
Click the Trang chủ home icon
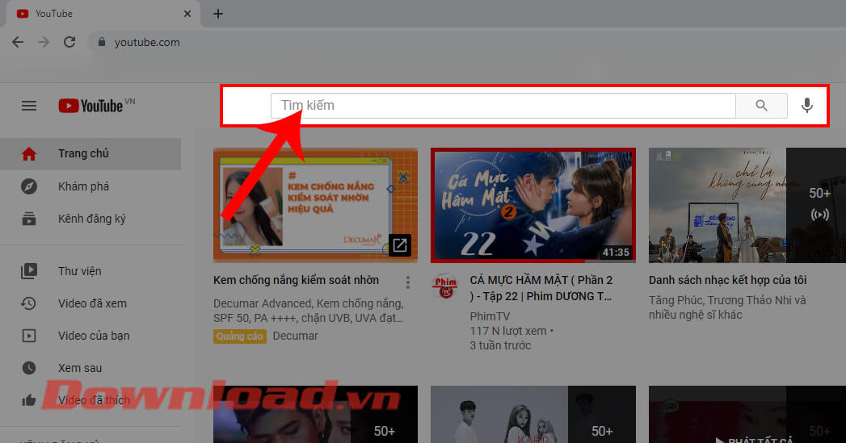click(29, 154)
